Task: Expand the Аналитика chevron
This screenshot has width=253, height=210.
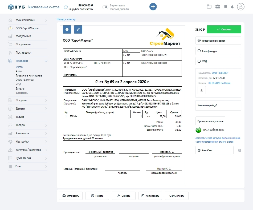Action: click(x=46, y=134)
